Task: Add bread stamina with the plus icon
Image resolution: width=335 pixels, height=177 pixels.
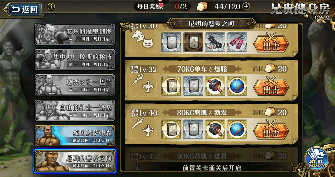Action: 246,7
